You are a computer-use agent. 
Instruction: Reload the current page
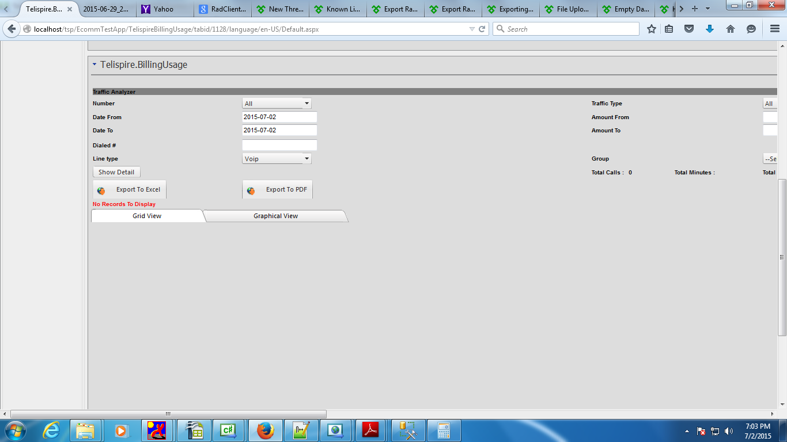482,29
